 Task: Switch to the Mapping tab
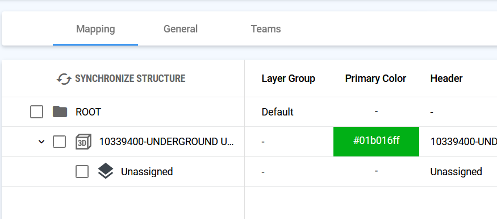pos(95,29)
